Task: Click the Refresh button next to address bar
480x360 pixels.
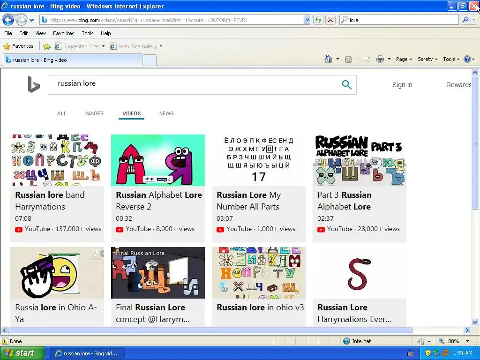Action: pos(318,20)
